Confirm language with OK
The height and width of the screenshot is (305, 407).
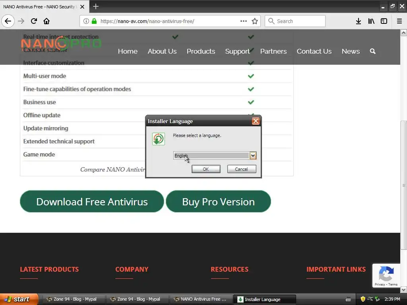pos(206,169)
